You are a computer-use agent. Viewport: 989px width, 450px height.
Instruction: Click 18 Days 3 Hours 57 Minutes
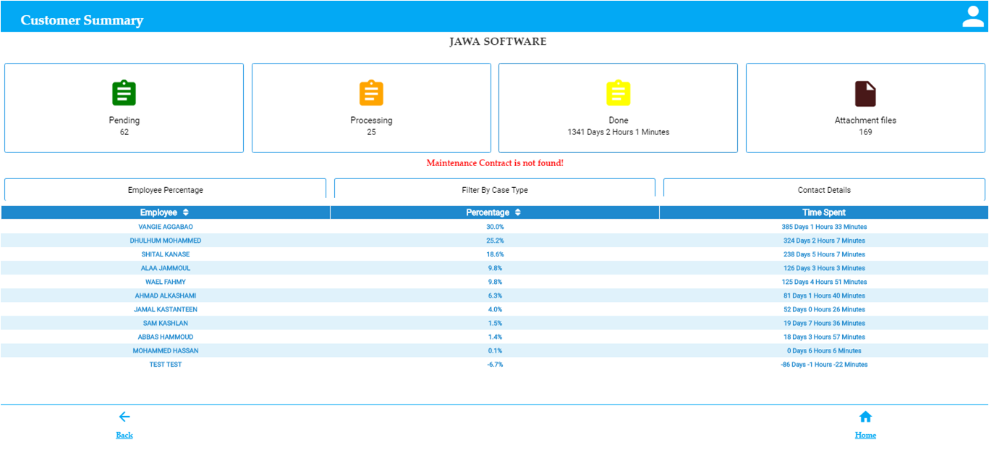click(824, 337)
